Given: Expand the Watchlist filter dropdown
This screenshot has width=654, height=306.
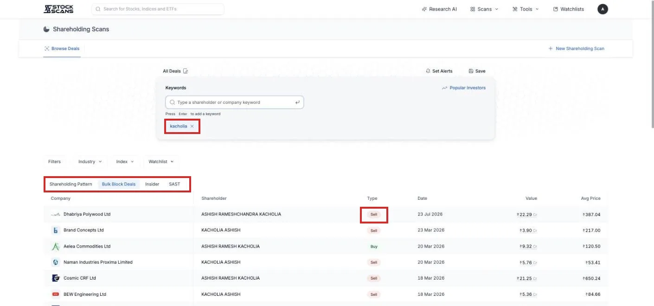Looking at the screenshot, I should tap(161, 162).
